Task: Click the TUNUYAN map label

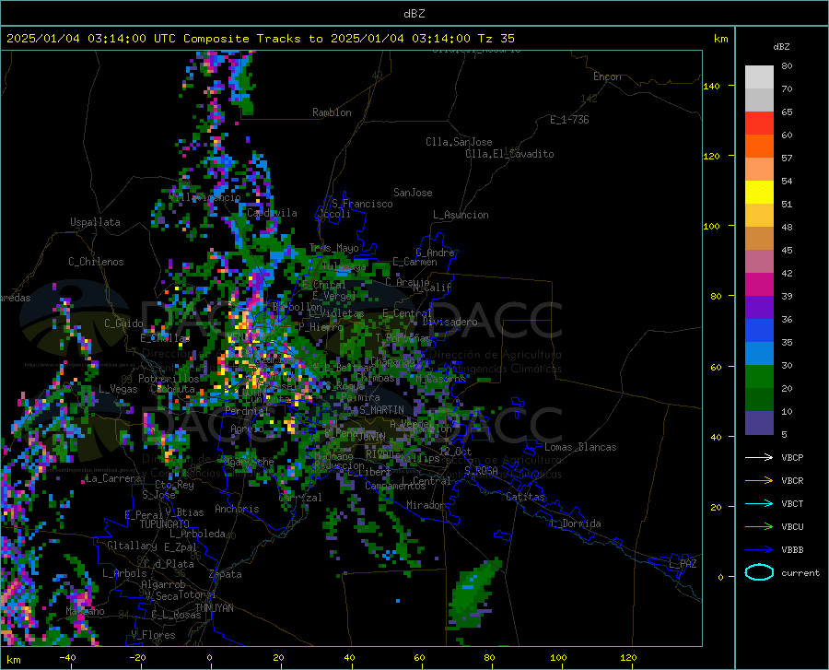Action: point(214,608)
